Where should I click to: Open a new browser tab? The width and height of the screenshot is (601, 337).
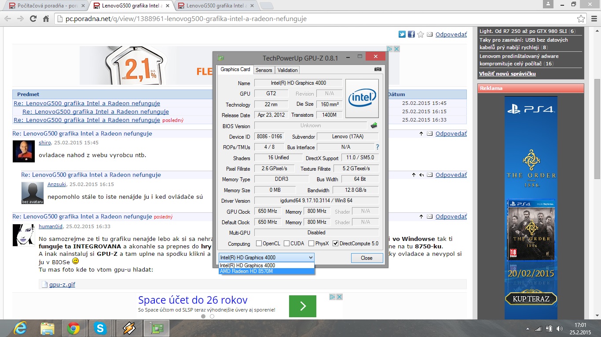tap(266, 6)
